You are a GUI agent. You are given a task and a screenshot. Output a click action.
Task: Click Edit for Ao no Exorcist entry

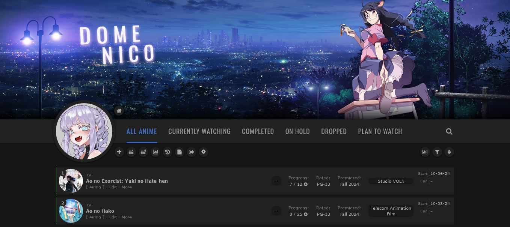pyautogui.click(x=113, y=187)
